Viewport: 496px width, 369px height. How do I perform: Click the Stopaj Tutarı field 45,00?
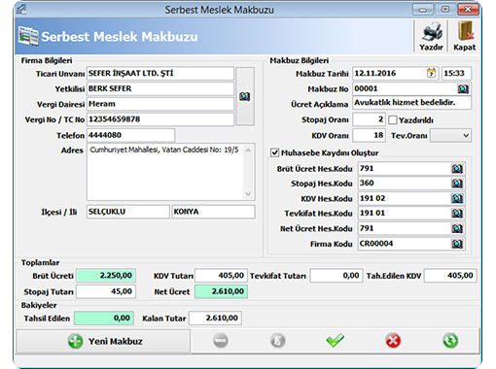tap(106, 291)
